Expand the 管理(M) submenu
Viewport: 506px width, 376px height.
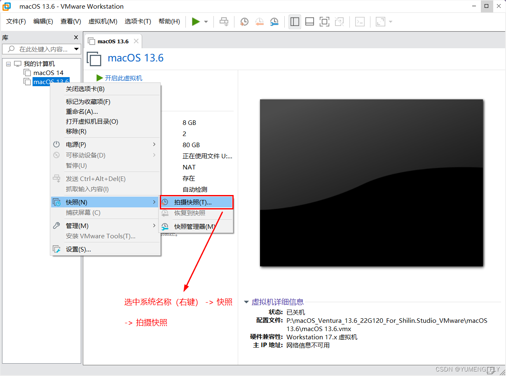[105, 226]
